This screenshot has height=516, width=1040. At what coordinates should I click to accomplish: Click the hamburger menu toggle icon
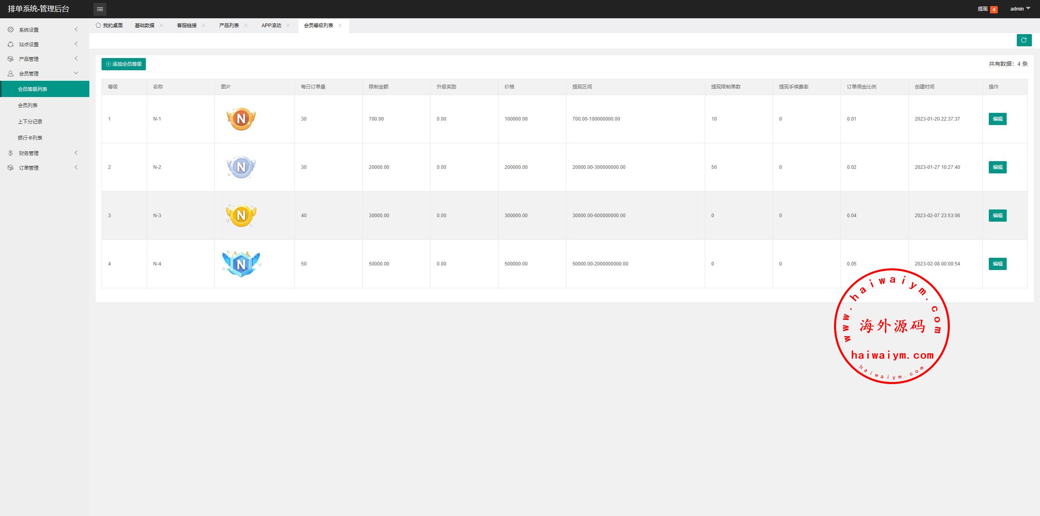point(100,9)
